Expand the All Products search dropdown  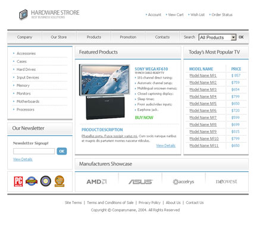217,37
